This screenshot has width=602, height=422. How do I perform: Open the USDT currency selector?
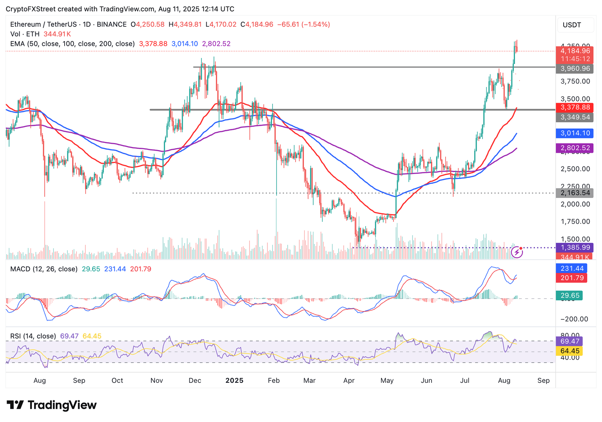(572, 25)
